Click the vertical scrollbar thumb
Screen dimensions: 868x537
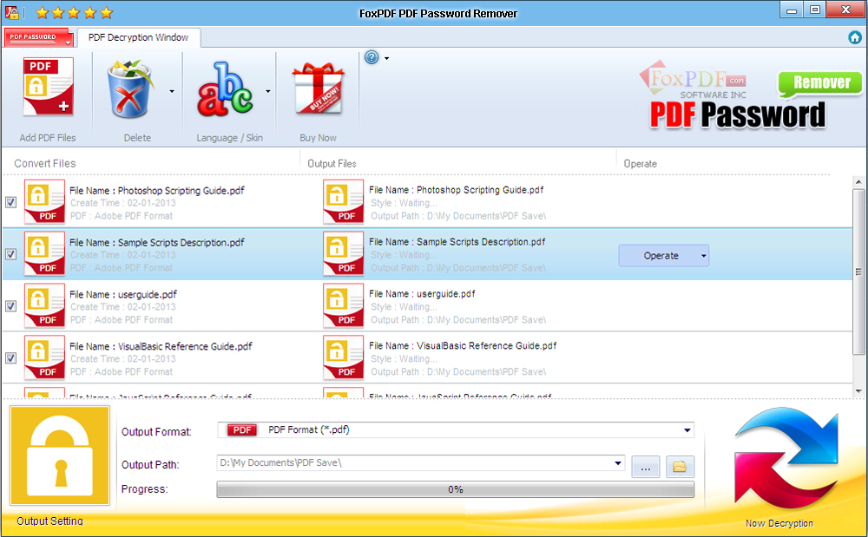click(858, 271)
